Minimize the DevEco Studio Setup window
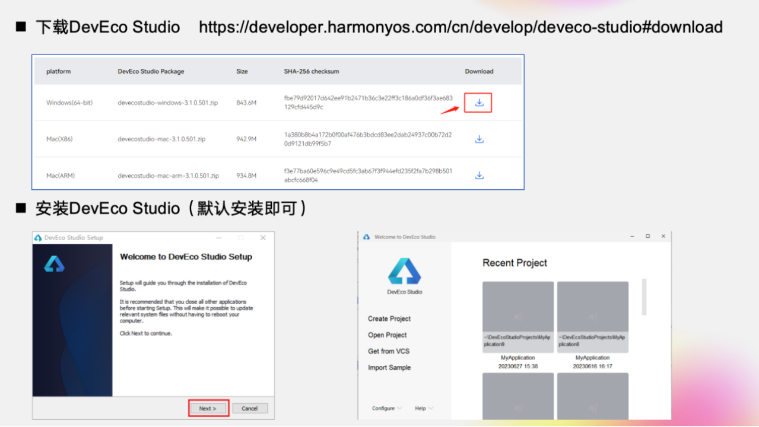 [219, 238]
